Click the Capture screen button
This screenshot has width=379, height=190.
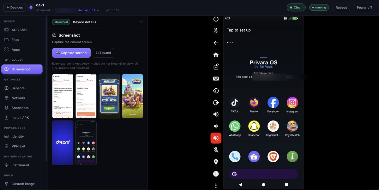71,53
